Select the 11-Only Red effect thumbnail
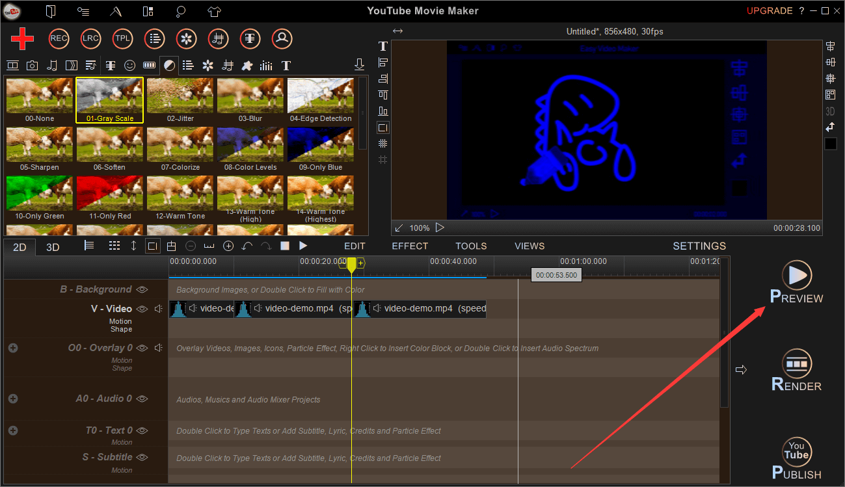Image resolution: width=845 pixels, height=487 pixels. point(110,198)
